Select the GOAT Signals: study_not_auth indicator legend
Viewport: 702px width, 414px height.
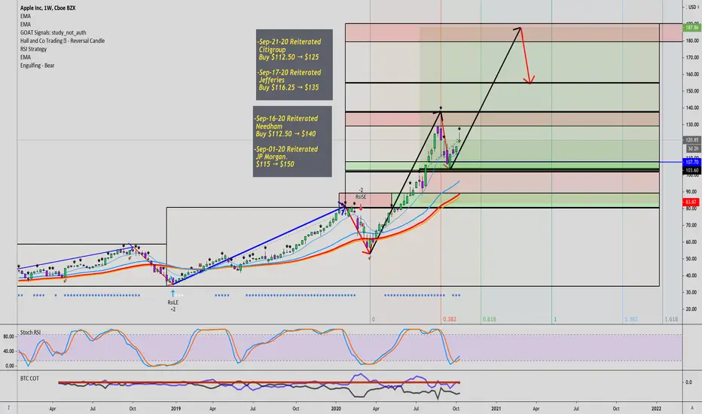(53, 32)
